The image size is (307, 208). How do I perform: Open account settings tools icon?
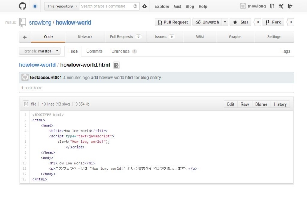(281, 6)
